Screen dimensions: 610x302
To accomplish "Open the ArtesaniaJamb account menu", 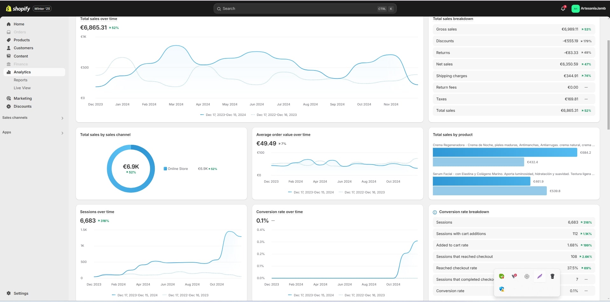I will click(588, 9).
